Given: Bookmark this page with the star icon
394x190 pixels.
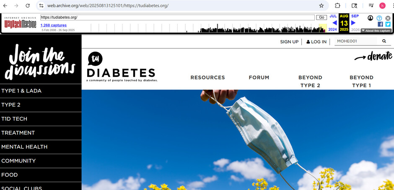Looking at the screenshot, I should [x=321, y=5].
